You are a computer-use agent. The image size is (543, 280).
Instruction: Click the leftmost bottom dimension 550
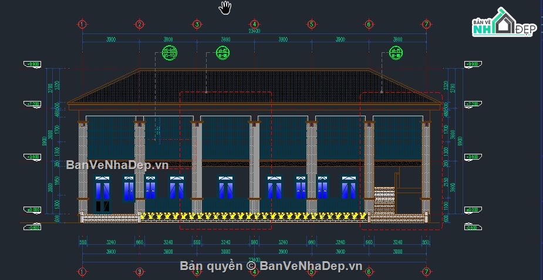[83, 242]
